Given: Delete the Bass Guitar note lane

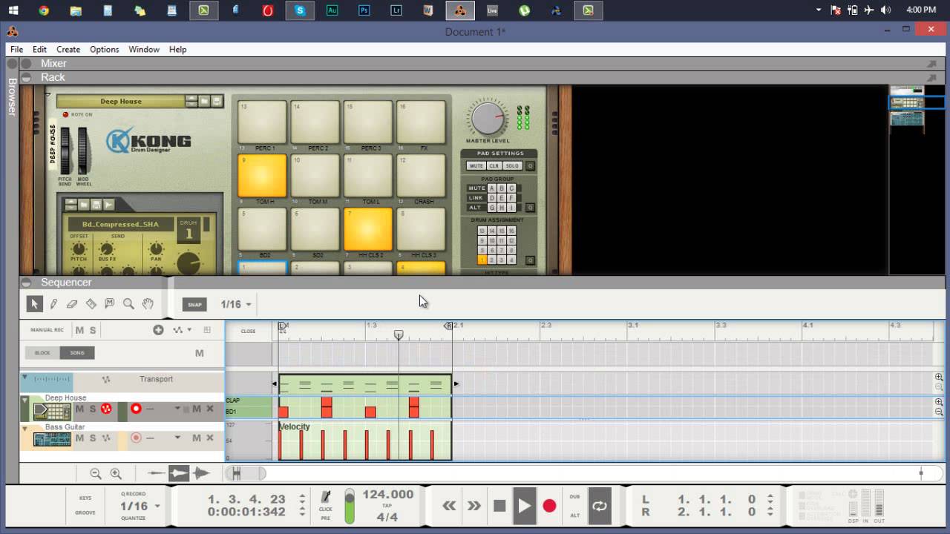Looking at the screenshot, I should (210, 438).
